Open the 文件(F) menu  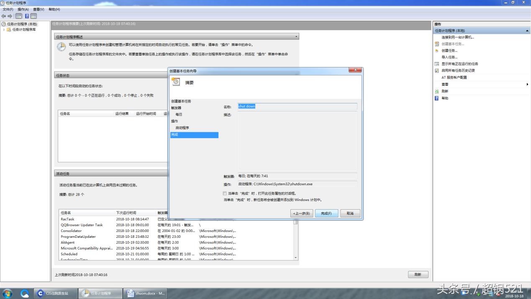coord(8,9)
